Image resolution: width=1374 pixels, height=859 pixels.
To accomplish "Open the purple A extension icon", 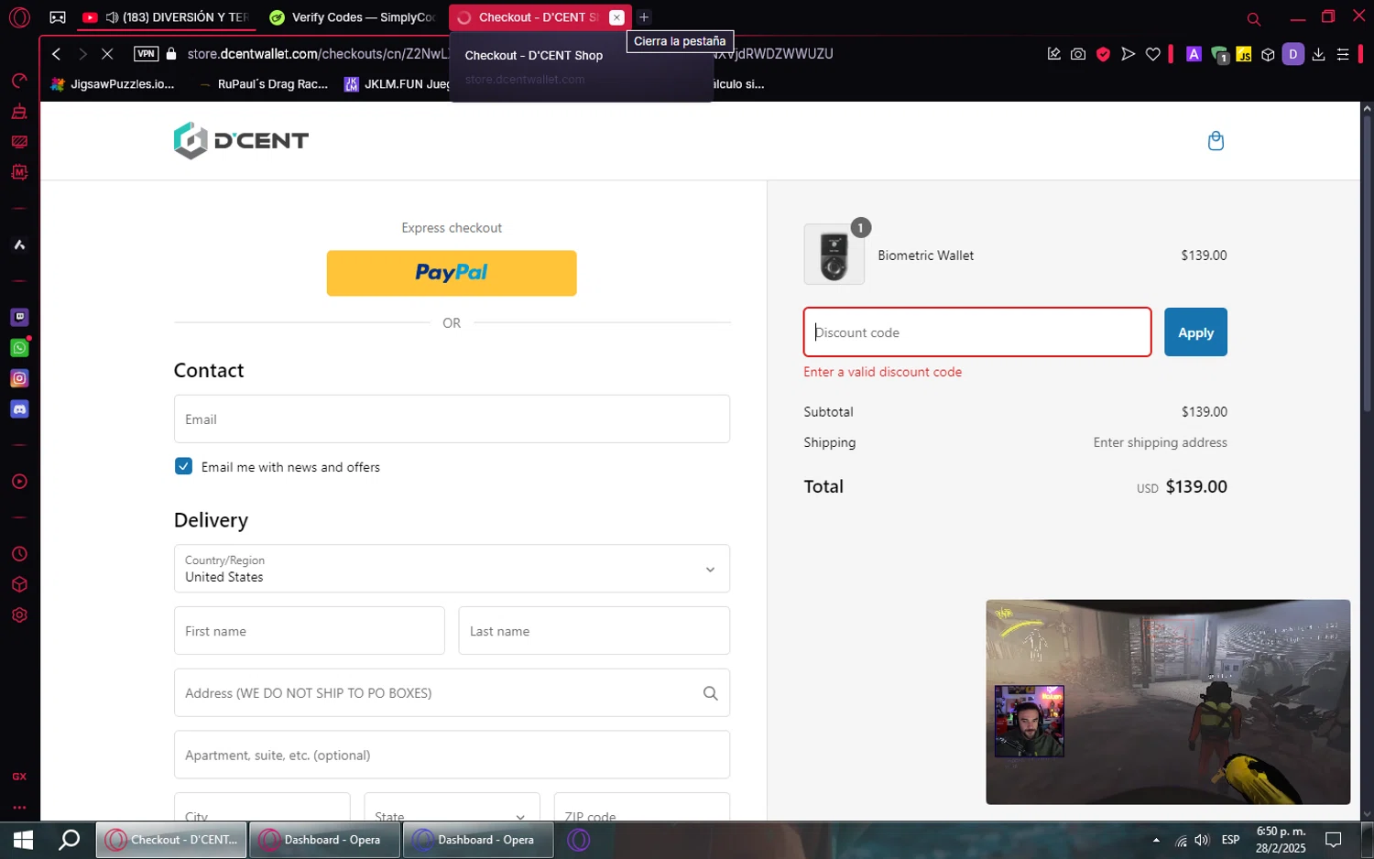I will [x=1194, y=54].
